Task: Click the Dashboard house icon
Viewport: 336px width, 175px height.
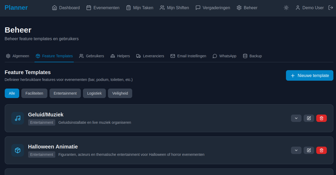Action: pyautogui.click(x=55, y=8)
